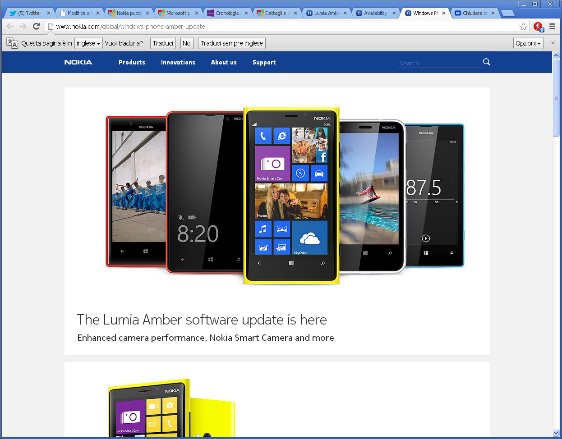The height and width of the screenshot is (439, 562).
Task: Click Traduci sempre inglese button
Action: tap(232, 43)
